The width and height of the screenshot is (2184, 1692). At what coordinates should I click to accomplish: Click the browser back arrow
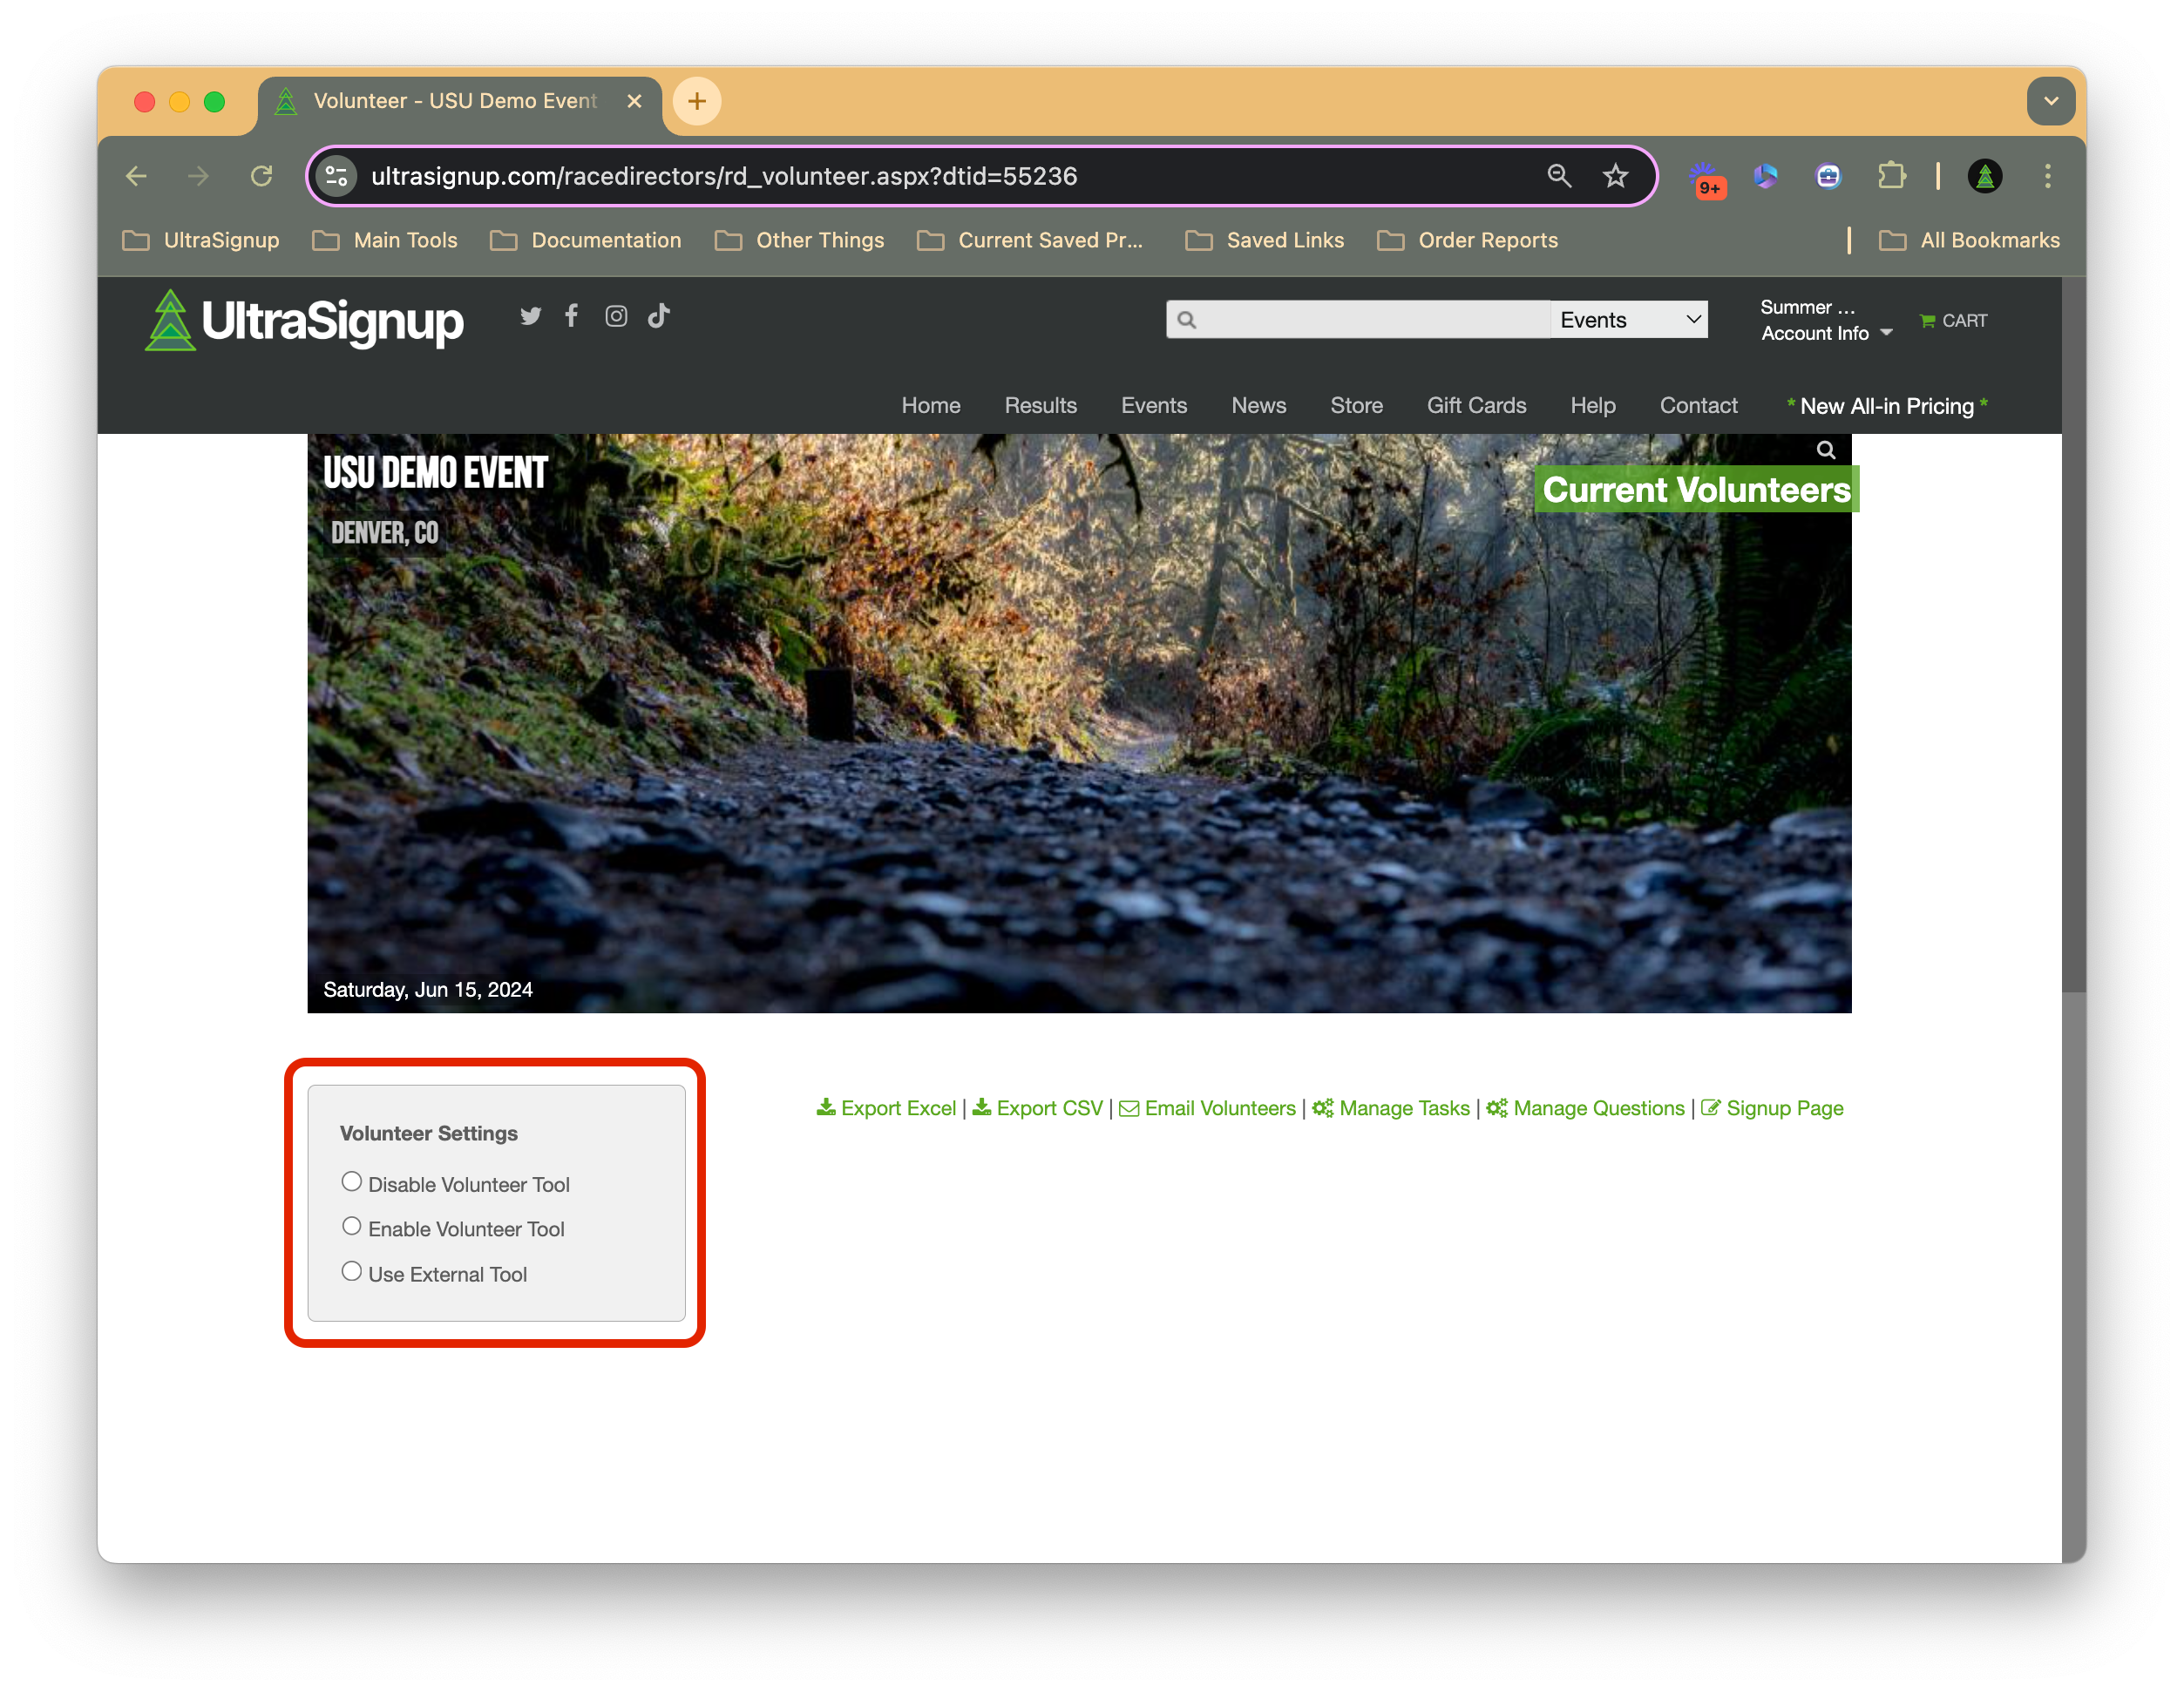[x=137, y=176]
